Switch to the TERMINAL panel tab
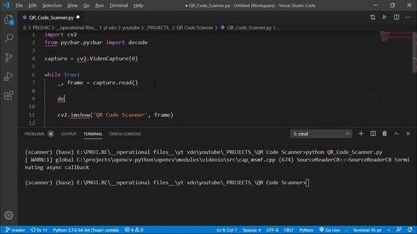The image size is (417, 234). point(93,134)
